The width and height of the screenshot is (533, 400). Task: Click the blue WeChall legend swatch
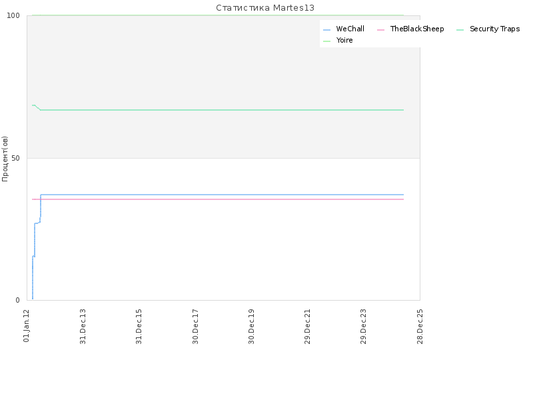[x=326, y=30]
